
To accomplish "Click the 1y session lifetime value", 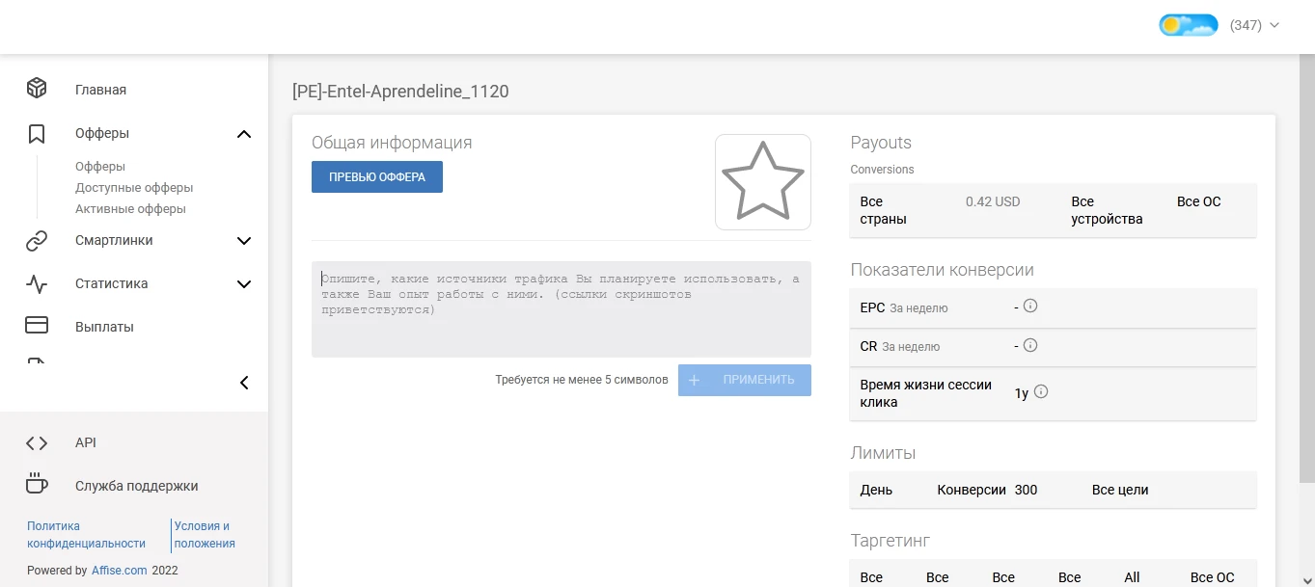I will coord(1022,393).
